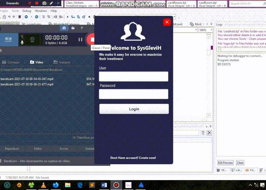Click the comment block toolbar icon

pos(43,17)
